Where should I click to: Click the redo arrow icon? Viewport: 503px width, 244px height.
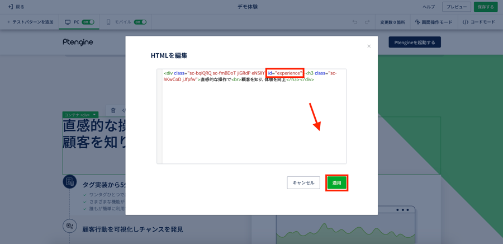[367, 22]
